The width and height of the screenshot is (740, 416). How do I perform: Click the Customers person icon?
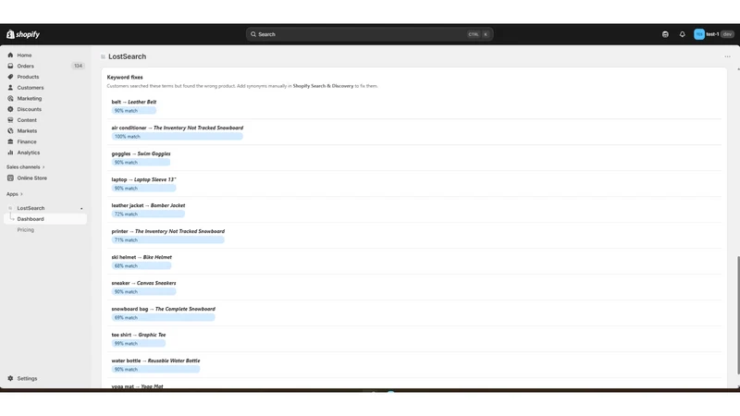(x=10, y=88)
